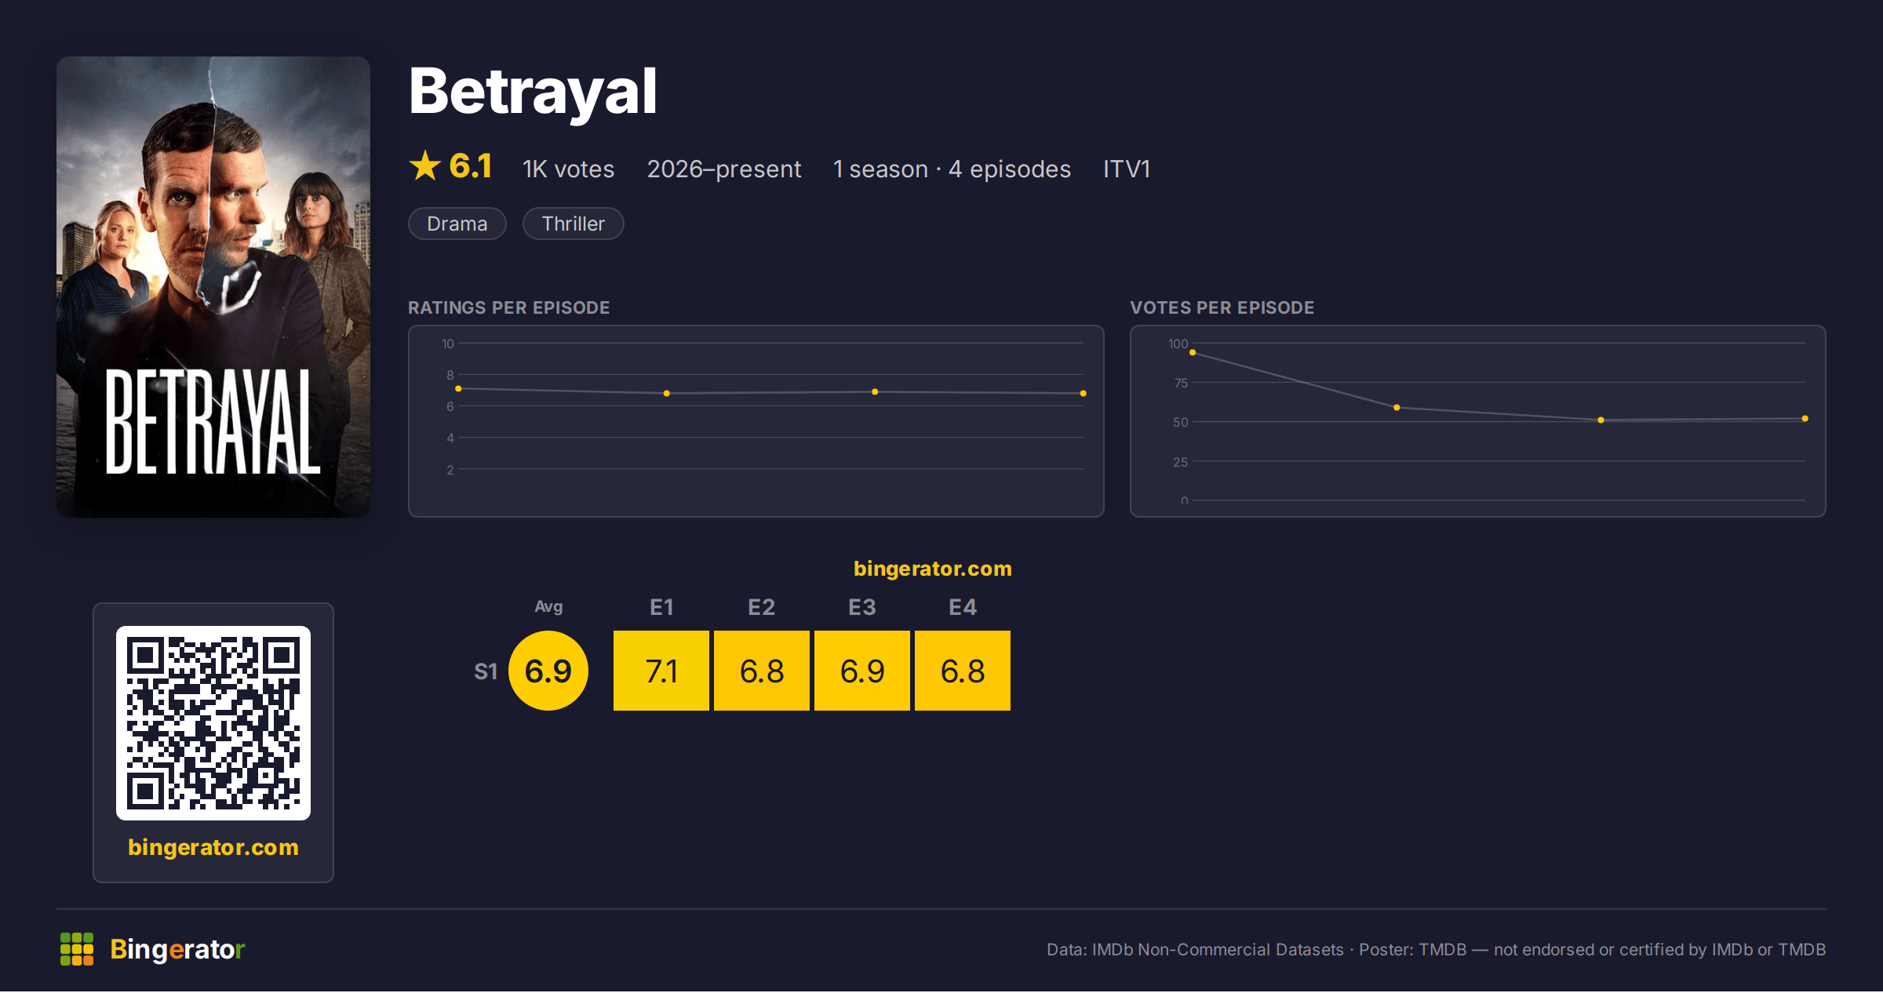Open bingerator.com link under QR code
The image size is (1883, 993).
point(213,848)
